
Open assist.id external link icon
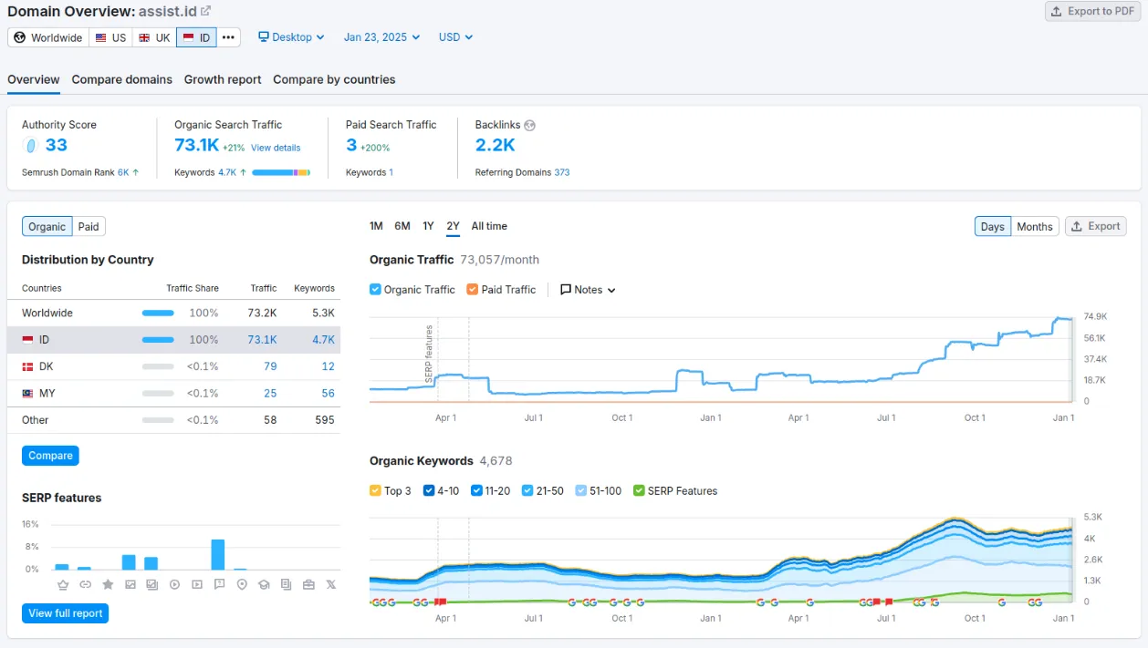[x=205, y=11]
